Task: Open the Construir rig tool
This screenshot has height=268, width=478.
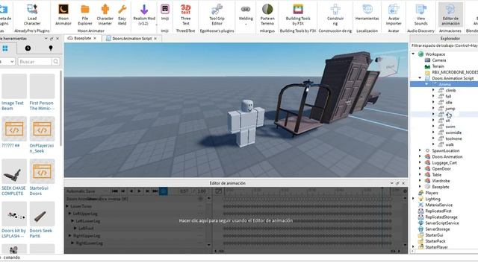Action: point(335,14)
